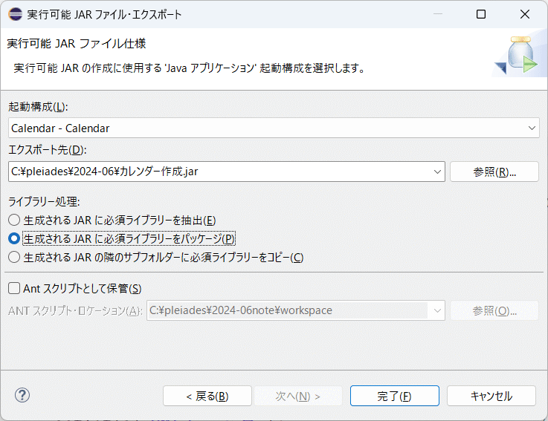This screenshot has height=421, width=548.
Task: Click the < 戻る(B) back button
Action: (x=207, y=396)
